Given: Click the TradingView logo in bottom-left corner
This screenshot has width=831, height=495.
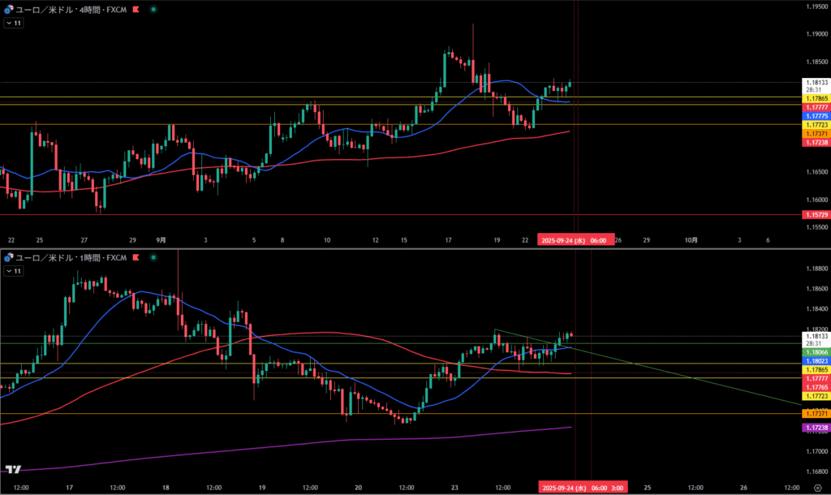Looking at the screenshot, I should point(12,469).
